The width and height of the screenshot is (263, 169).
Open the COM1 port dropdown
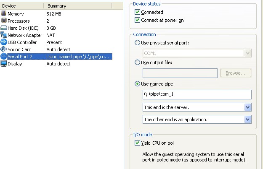click(247, 53)
